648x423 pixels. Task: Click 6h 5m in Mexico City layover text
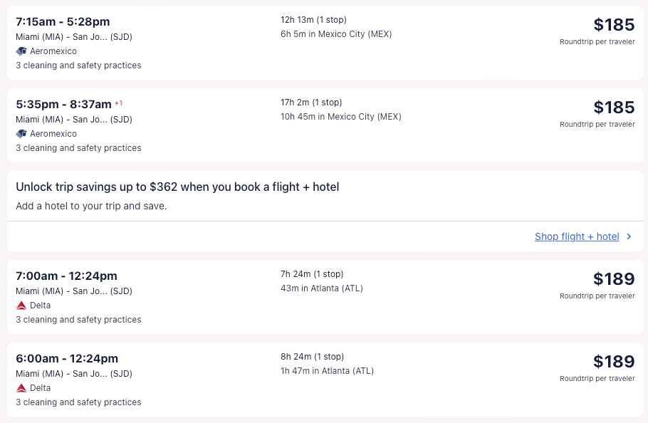[x=336, y=34]
